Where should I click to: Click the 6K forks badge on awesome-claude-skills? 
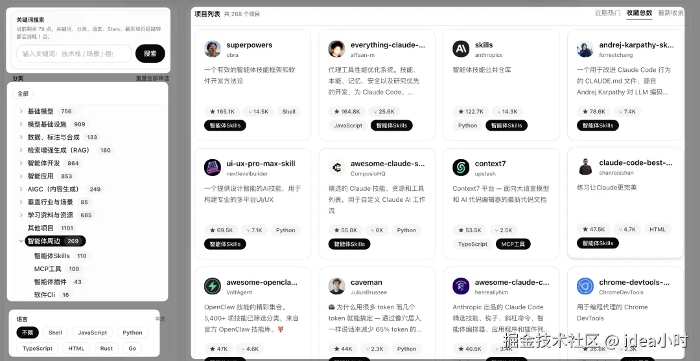(x=377, y=230)
